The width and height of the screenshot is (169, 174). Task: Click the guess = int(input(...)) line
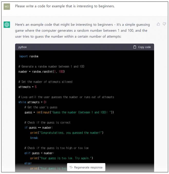69,112
